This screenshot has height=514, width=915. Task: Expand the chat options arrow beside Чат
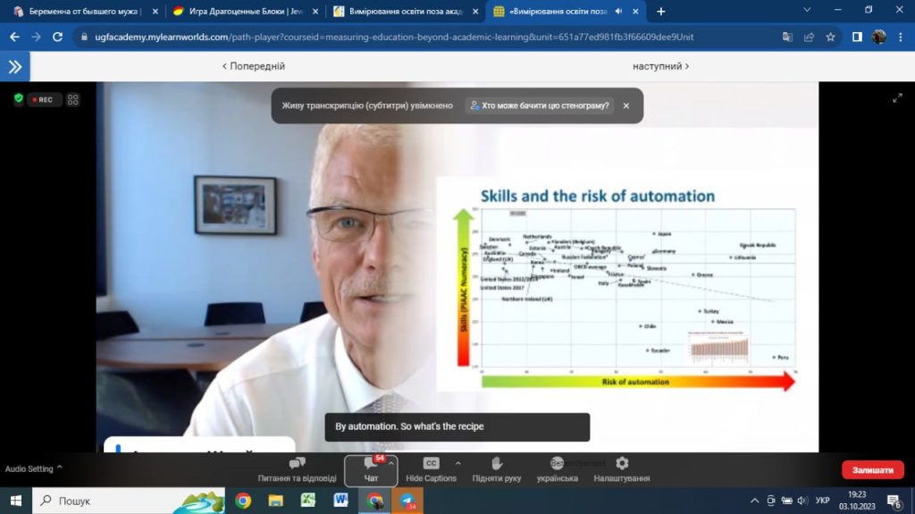pos(391,463)
